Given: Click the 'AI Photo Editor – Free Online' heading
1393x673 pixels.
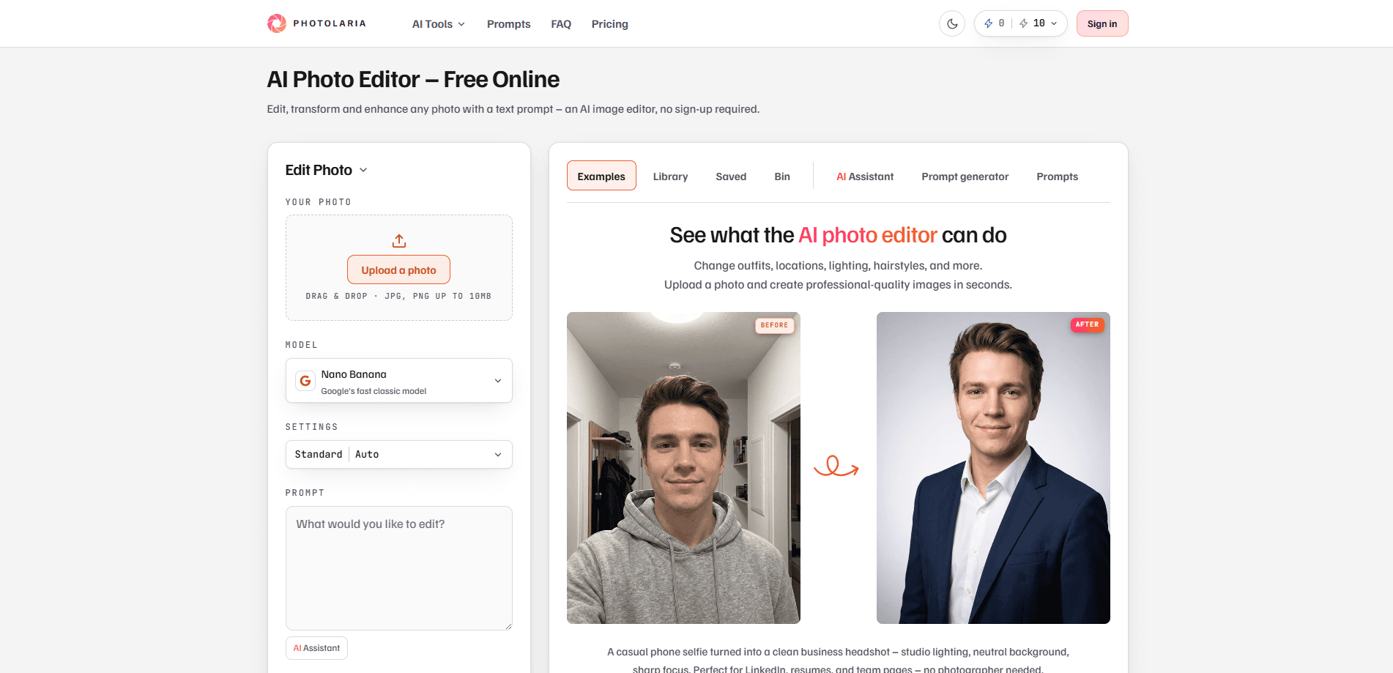Looking at the screenshot, I should pyautogui.click(x=413, y=79).
